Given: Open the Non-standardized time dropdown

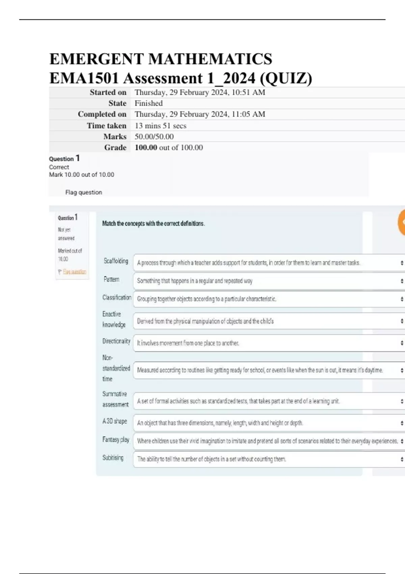Looking at the screenshot, I should coord(268,370).
